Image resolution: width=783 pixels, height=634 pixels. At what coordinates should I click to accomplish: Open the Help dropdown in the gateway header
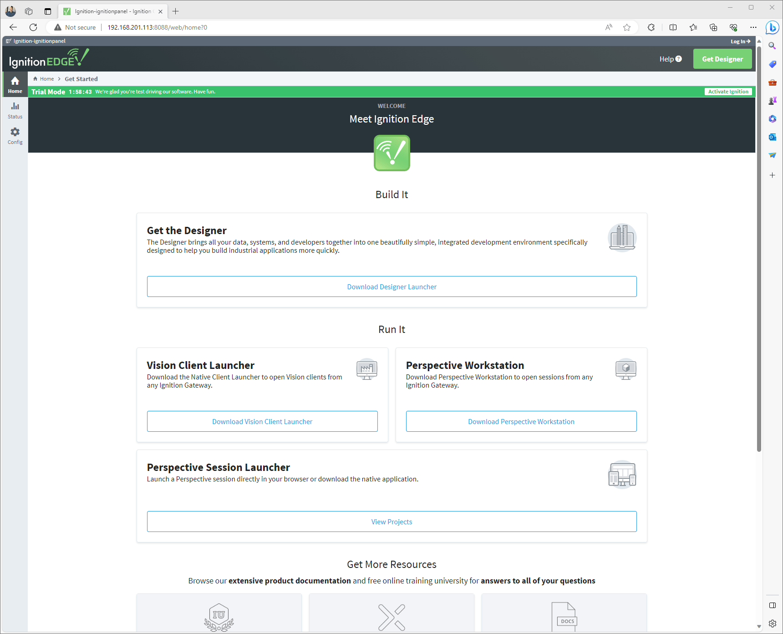click(x=670, y=59)
